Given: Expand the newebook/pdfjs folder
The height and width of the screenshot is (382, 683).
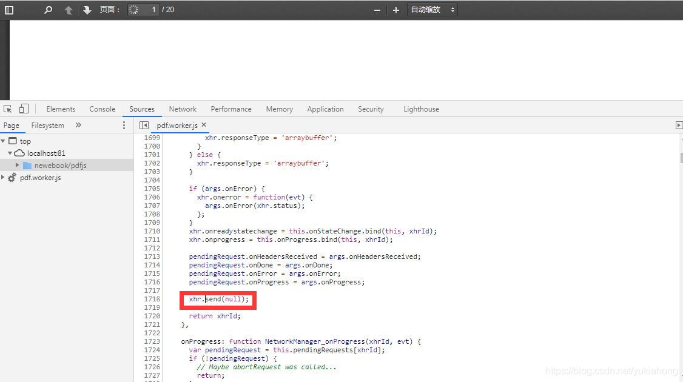Looking at the screenshot, I should (18, 165).
